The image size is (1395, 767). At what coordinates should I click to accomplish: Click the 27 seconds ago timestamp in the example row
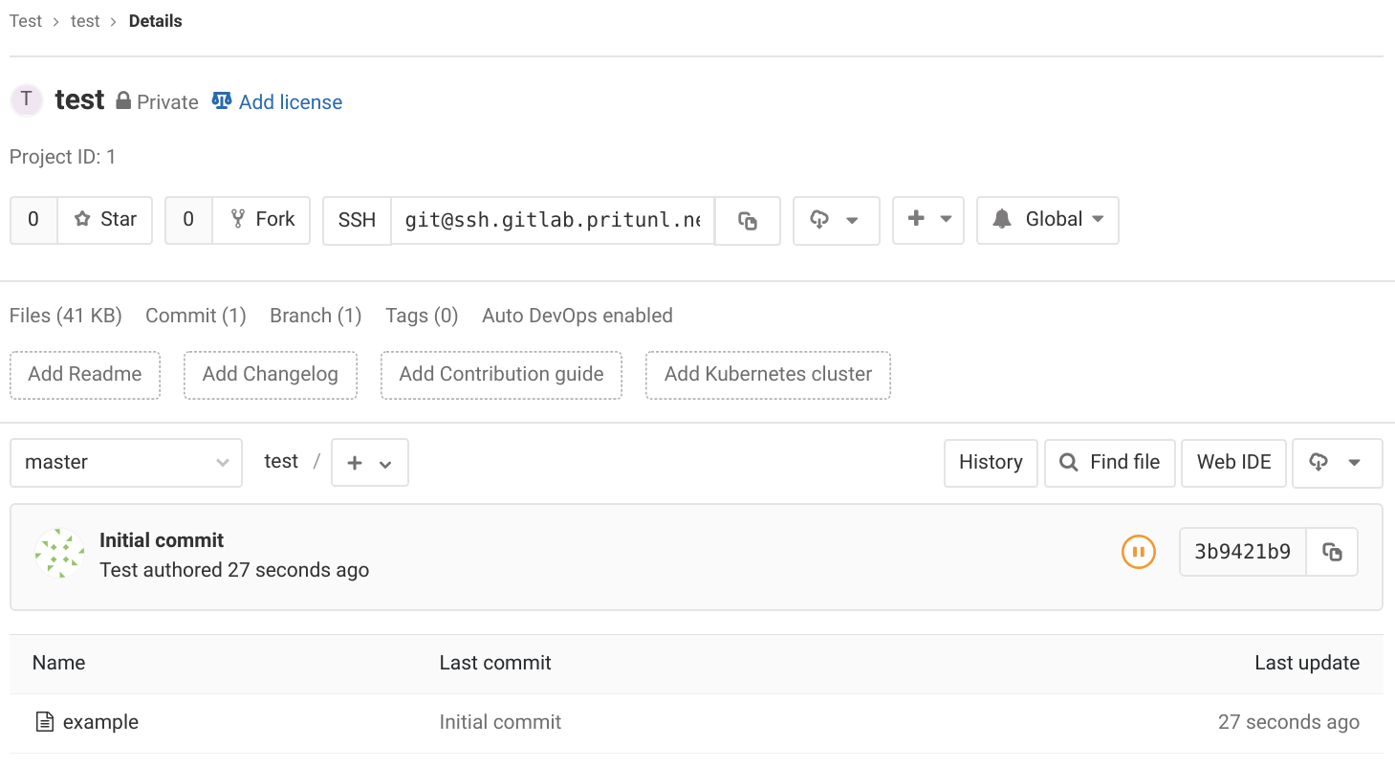1289,723
